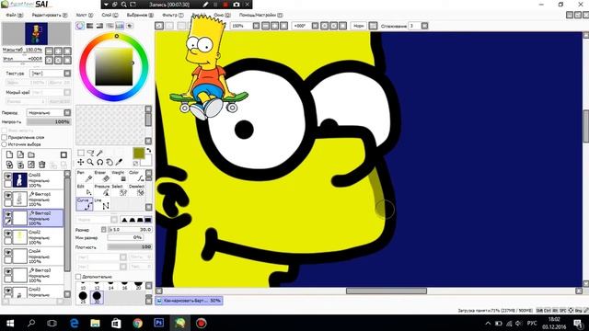Open Photoshop from the taskbar
This screenshot has width=589, height=331.
click(158, 323)
